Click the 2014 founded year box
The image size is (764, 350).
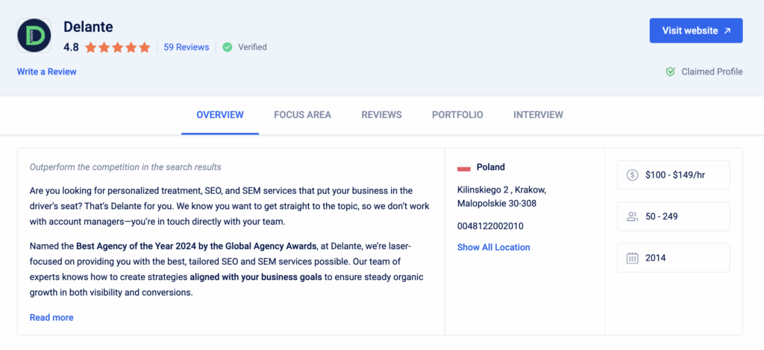tap(674, 258)
